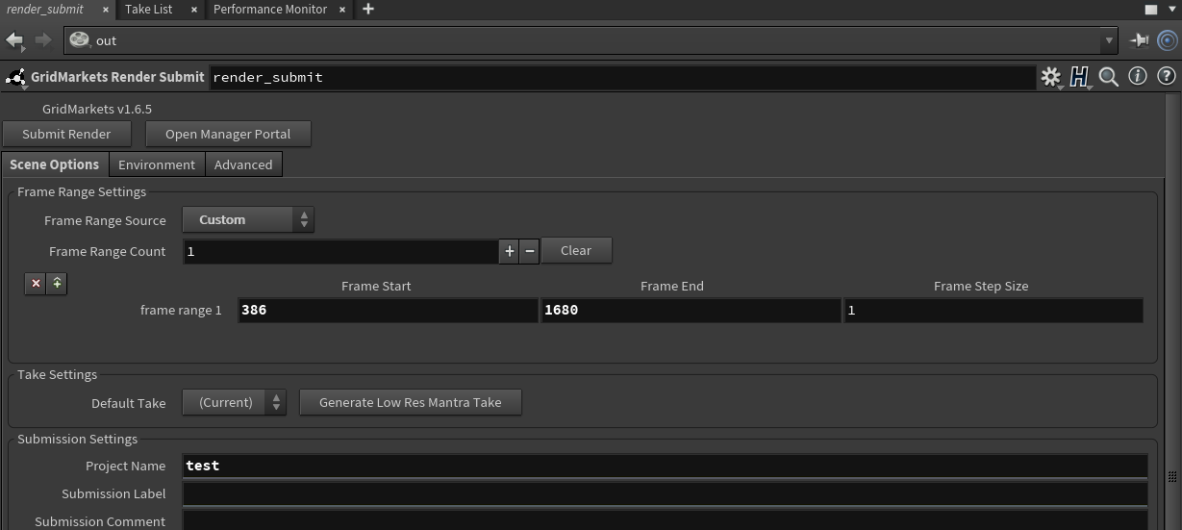Click Frame Start field showing 386
This screenshot has width=1182, height=530.
388,310
